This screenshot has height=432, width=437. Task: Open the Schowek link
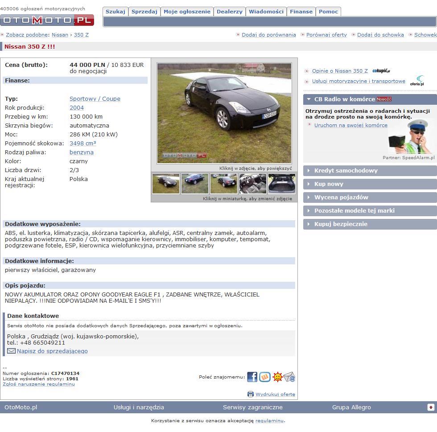click(425, 35)
